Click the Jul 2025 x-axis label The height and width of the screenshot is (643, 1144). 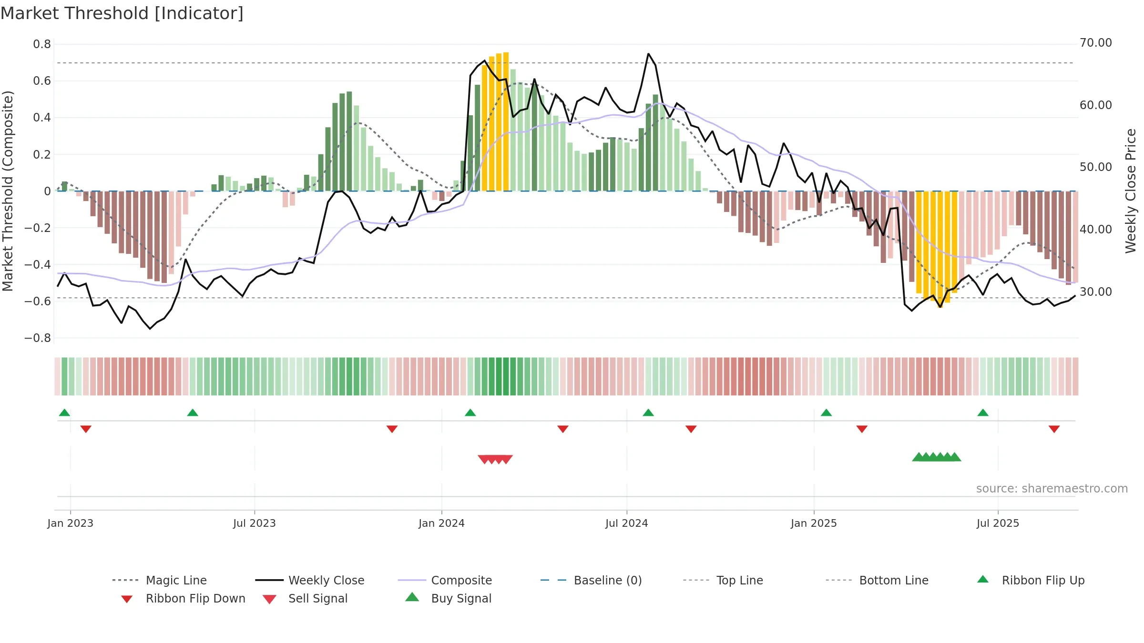point(998,523)
